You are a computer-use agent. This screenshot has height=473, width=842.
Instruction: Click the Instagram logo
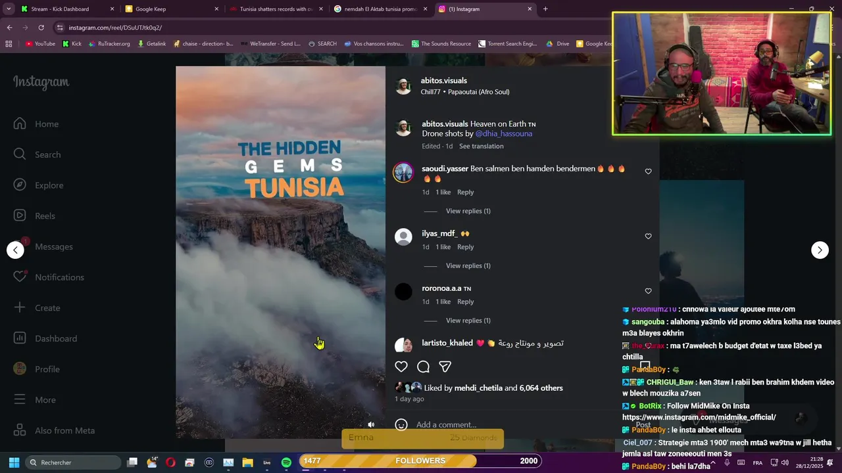pos(41,82)
